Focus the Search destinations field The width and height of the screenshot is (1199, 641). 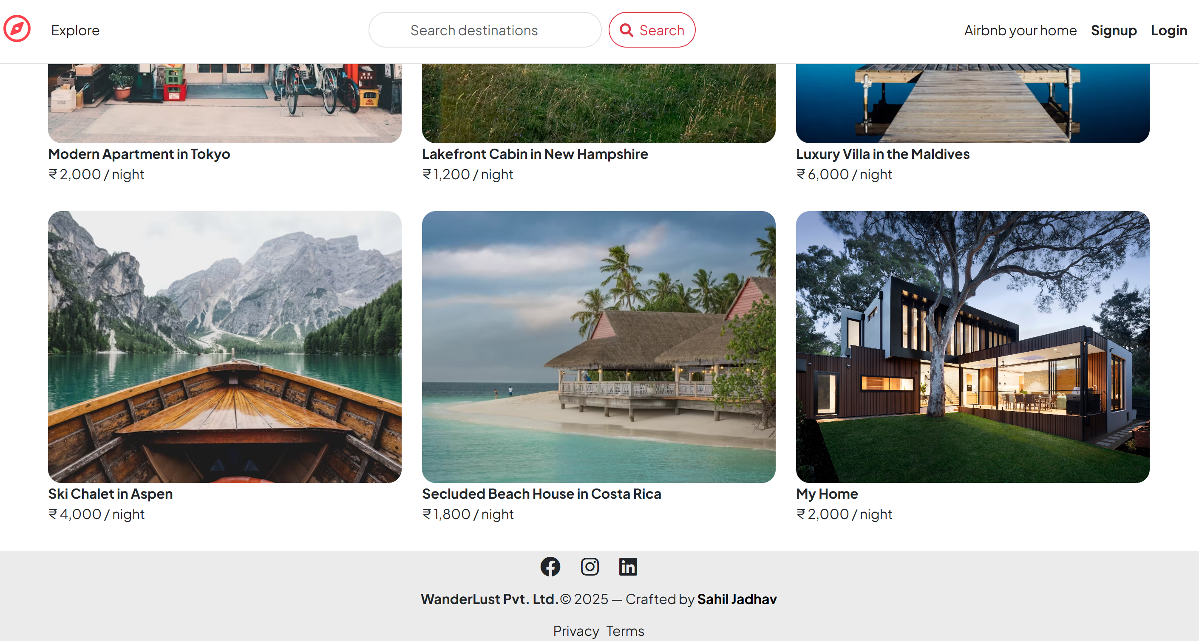point(485,30)
